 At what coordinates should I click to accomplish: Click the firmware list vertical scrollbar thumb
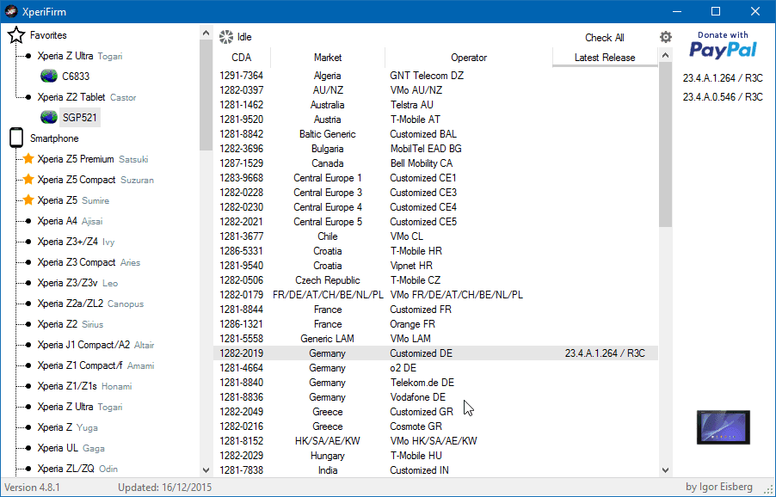pyautogui.click(x=665, y=144)
